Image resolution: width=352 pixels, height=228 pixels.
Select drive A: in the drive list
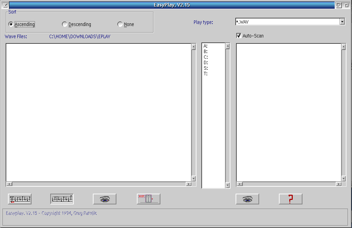[206, 46]
